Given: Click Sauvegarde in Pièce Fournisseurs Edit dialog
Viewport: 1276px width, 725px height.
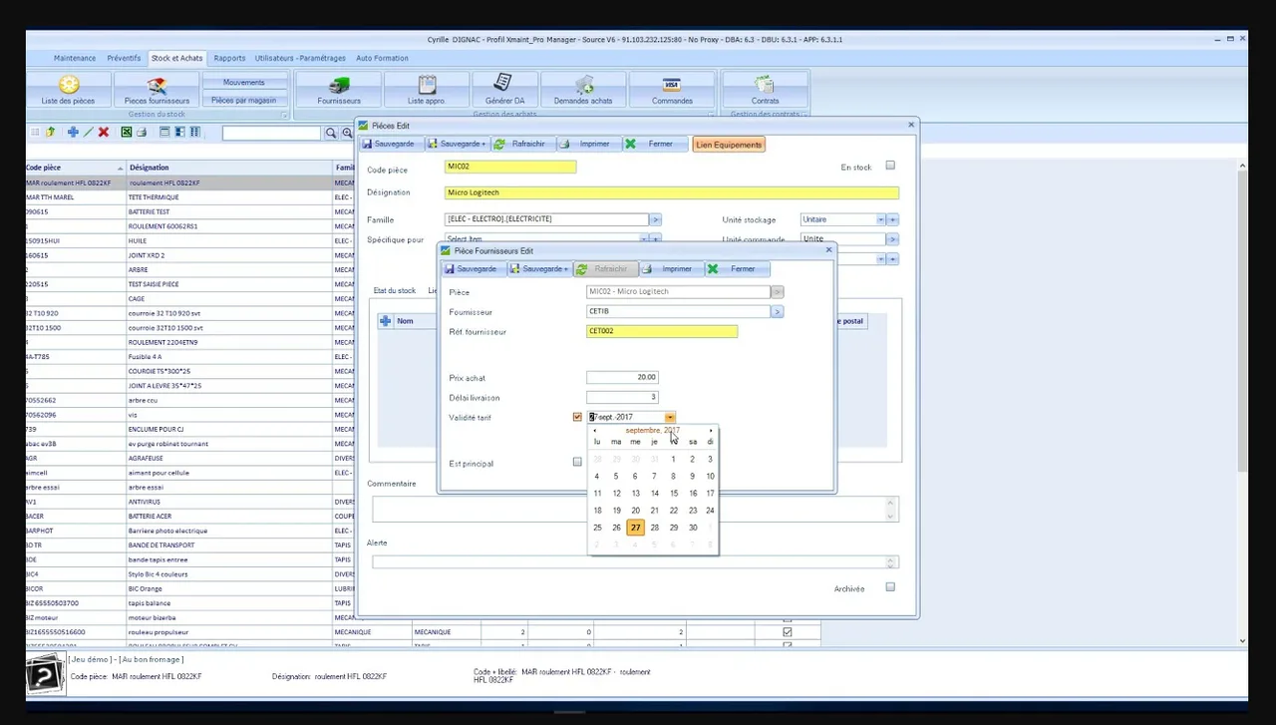Looking at the screenshot, I should 471,269.
